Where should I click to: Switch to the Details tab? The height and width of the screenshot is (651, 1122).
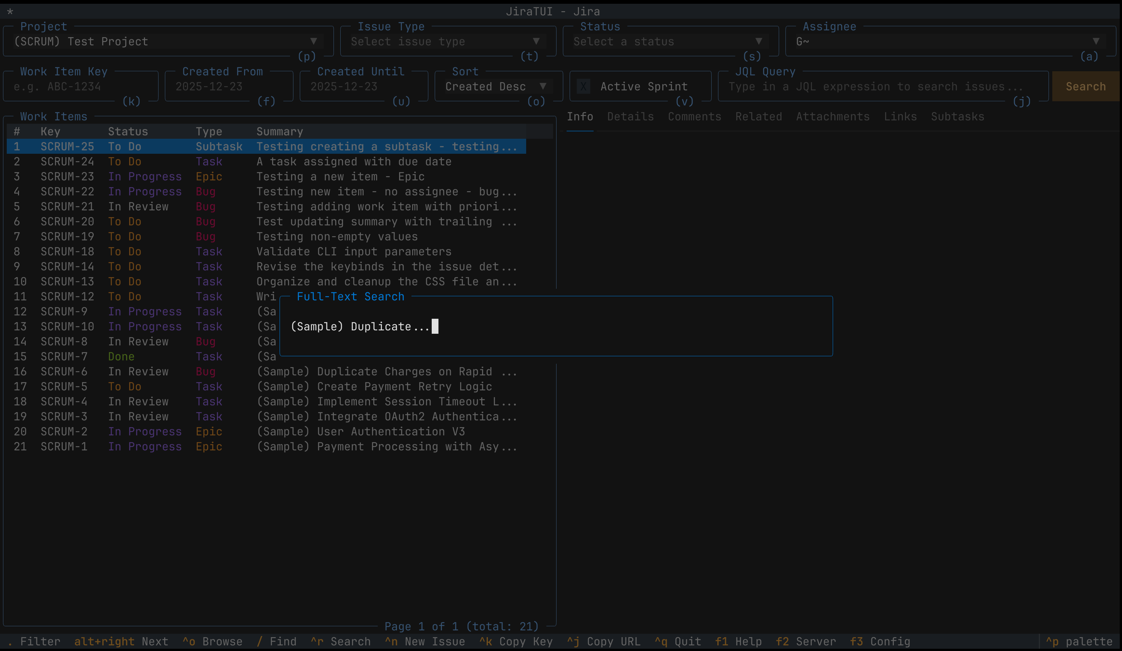point(630,117)
